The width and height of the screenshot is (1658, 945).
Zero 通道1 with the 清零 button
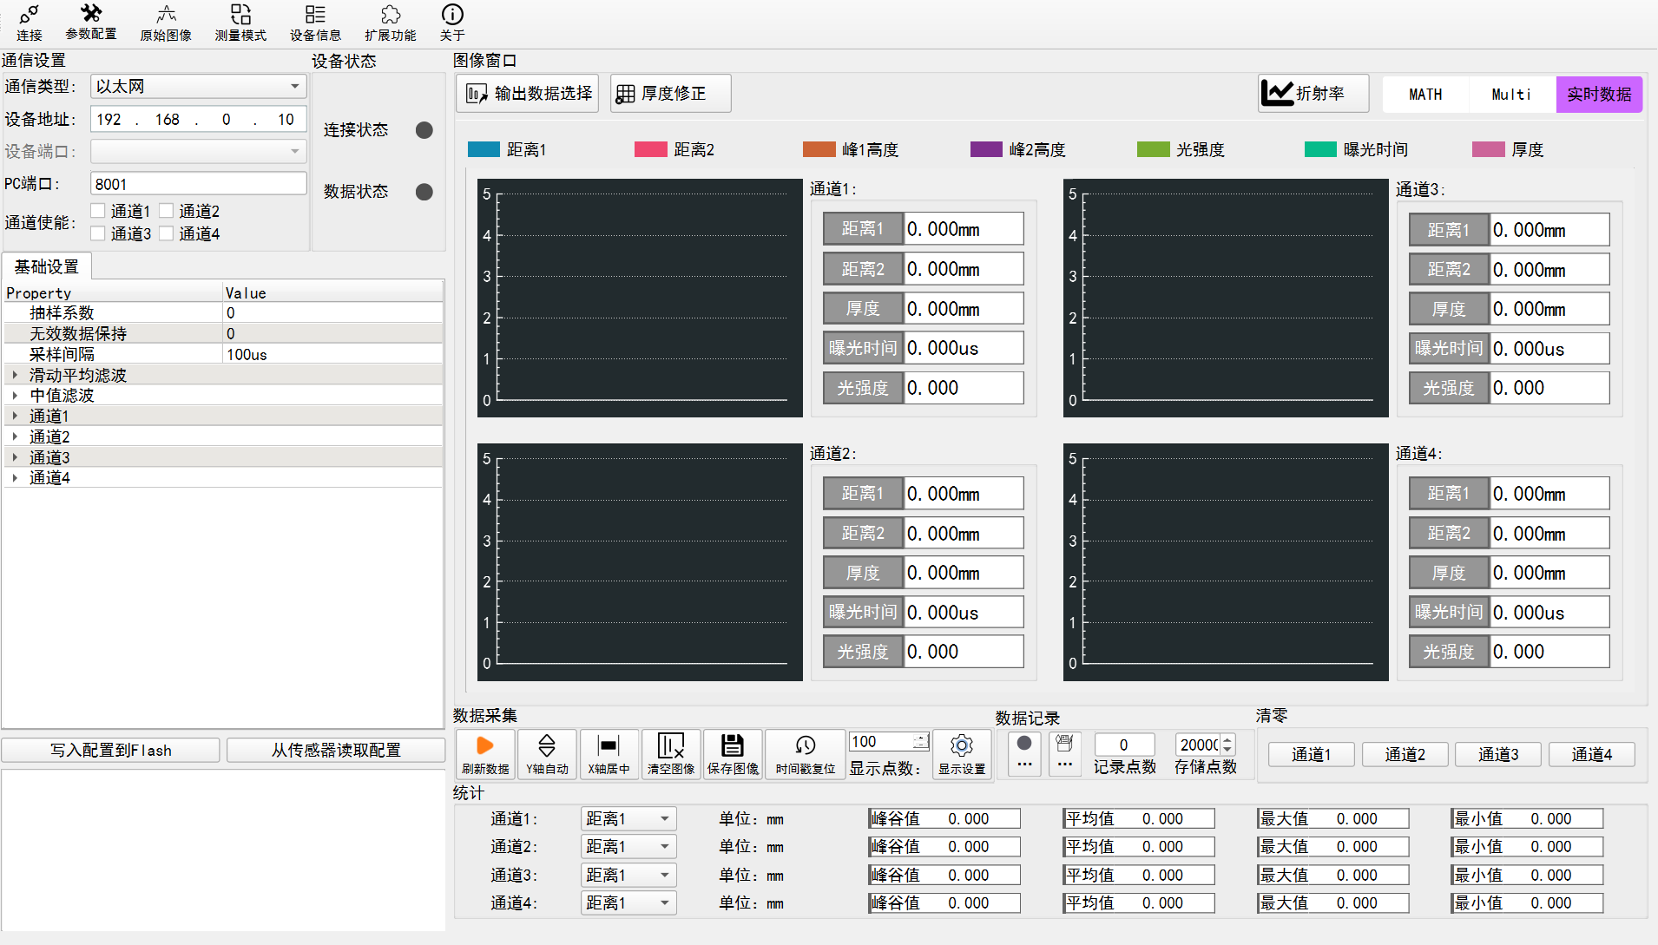[1312, 755]
